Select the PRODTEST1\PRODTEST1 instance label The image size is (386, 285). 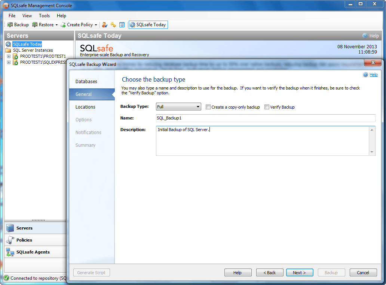(x=43, y=56)
